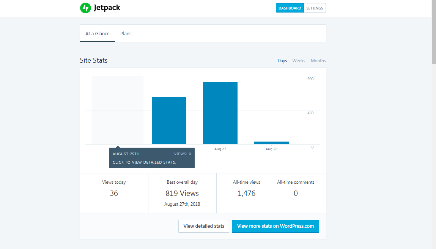Viewport: 436px width, 249px height.
Task: Show stats by Days
Action: [x=282, y=60]
